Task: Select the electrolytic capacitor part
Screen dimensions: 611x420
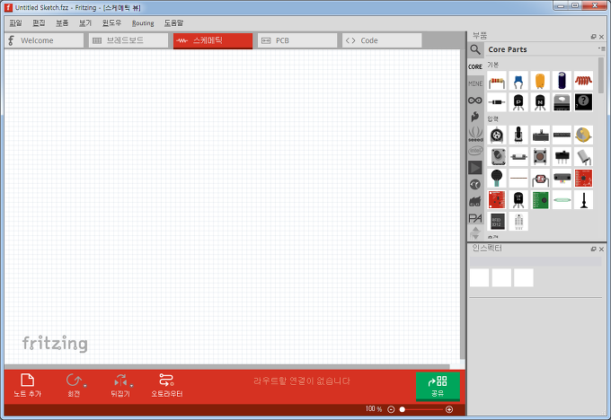Action: [x=562, y=81]
